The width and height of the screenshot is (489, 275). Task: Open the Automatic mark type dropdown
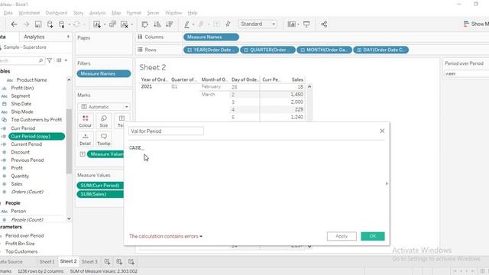point(104,107)
